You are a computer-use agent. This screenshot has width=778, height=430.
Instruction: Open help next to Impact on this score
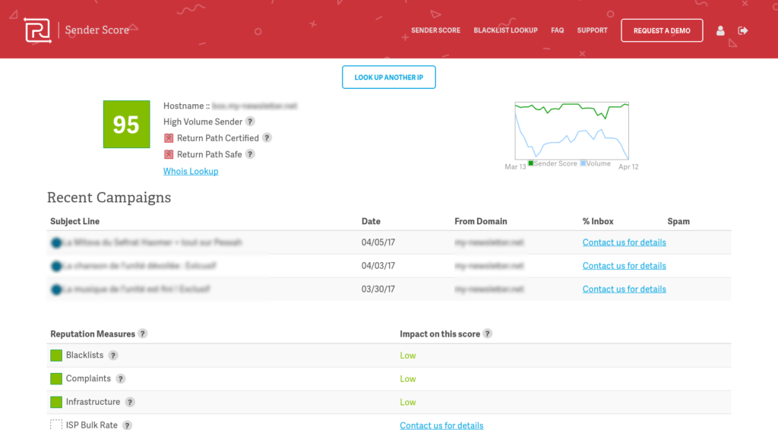487,334
